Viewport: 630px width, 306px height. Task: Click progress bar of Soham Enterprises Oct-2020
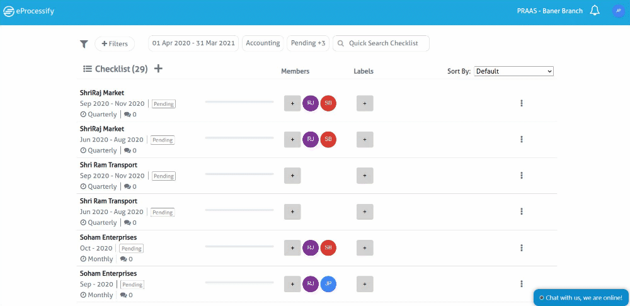(x=239, y=246)
